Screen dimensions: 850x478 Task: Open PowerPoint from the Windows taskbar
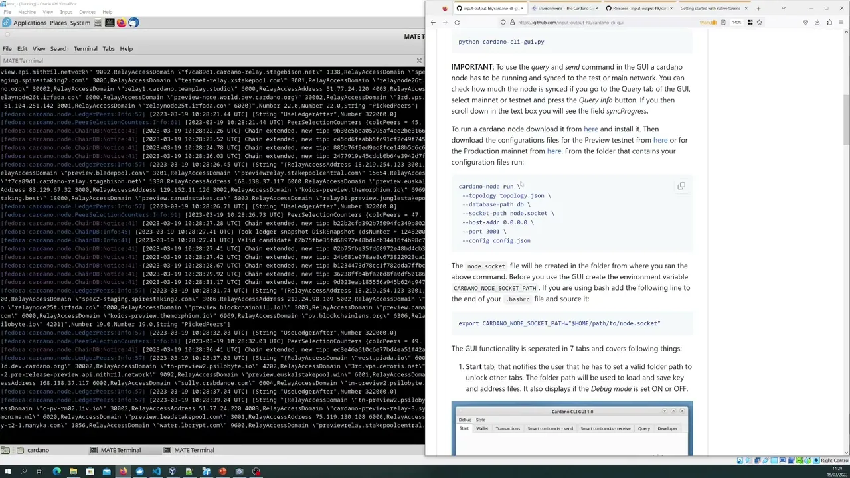tap(222, 472)
